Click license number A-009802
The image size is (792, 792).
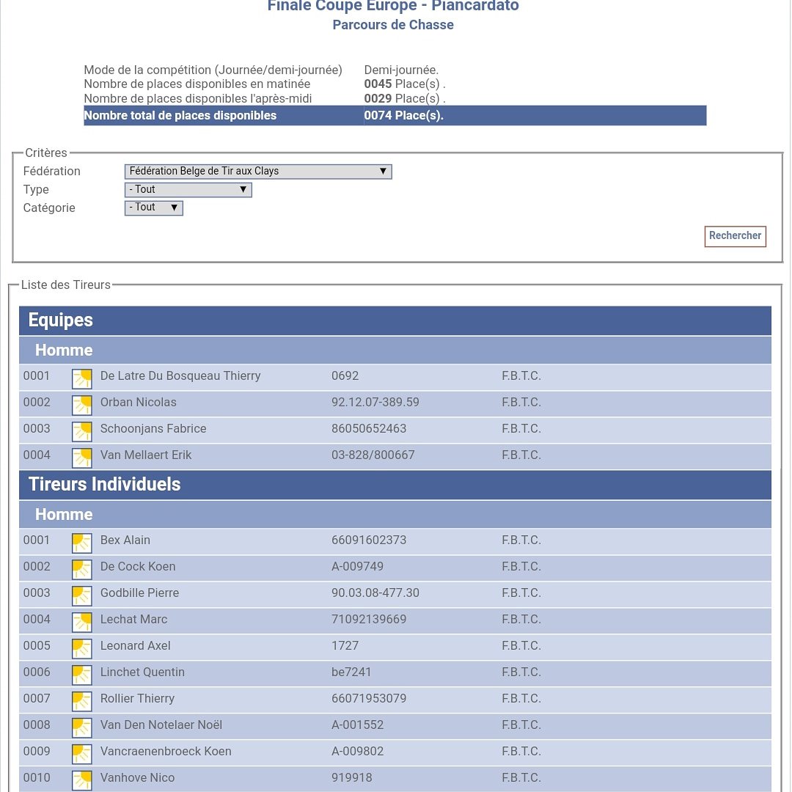click(357, 751)
